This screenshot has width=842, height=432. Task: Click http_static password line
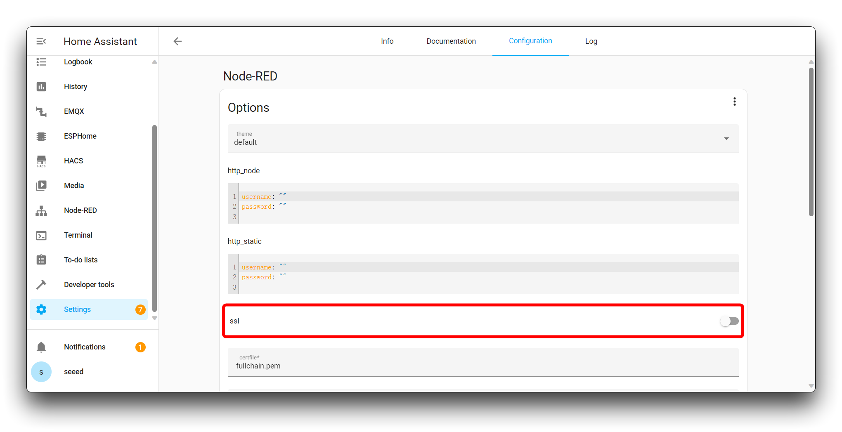pos(488,277)
